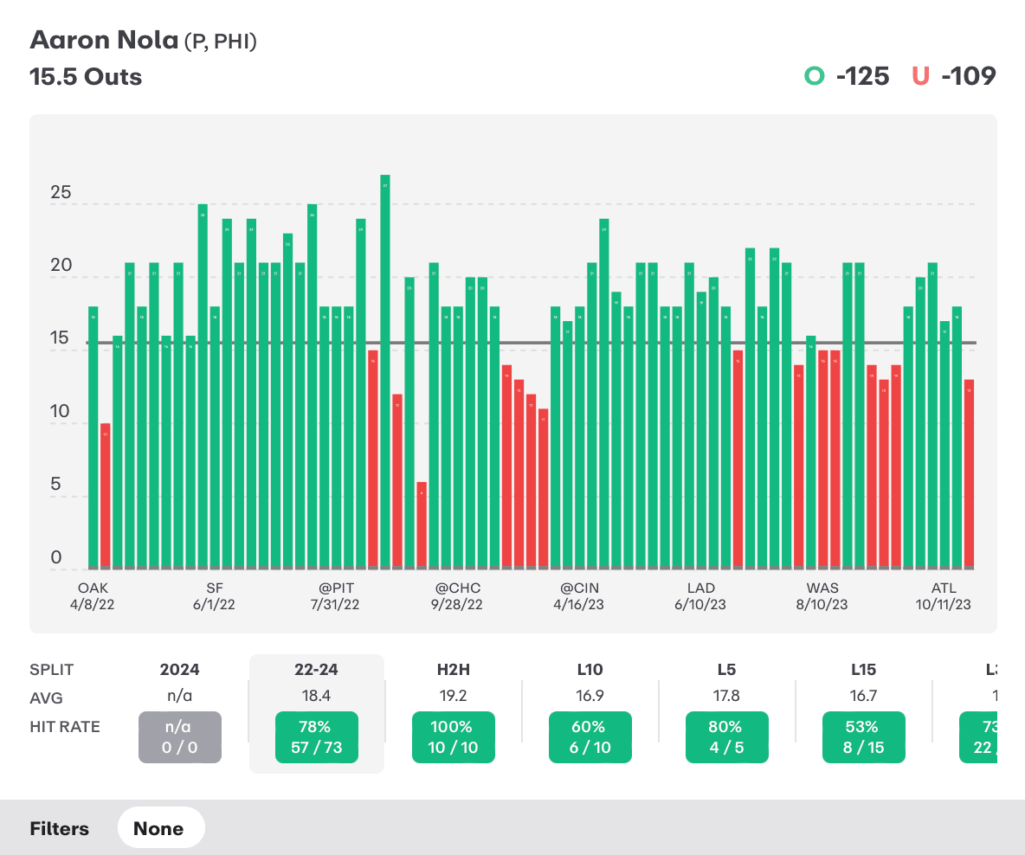Select the 2024 split column
The width and height of the screenshot is (1025, 855).
point(179,669)
